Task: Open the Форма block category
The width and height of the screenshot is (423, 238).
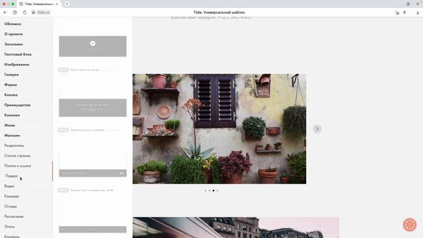Action: pyautogui.click(x=11, y=85)
